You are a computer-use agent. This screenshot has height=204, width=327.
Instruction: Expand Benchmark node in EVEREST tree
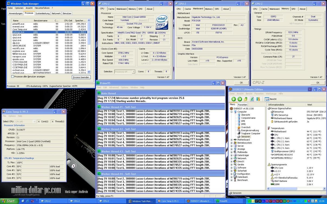tap(232, 180)
